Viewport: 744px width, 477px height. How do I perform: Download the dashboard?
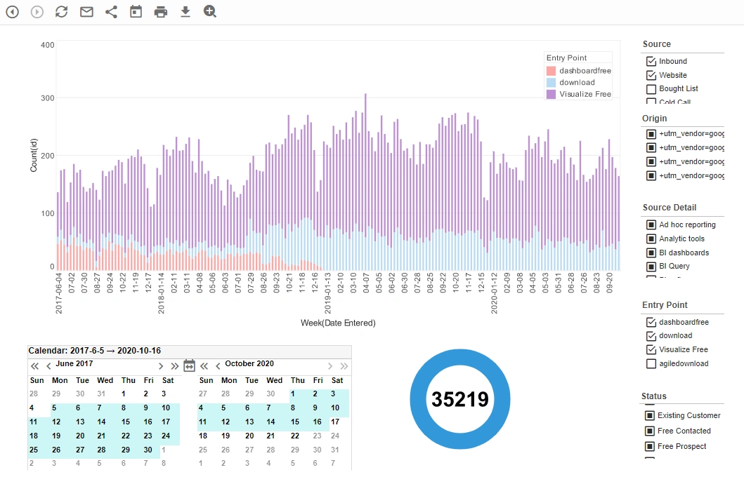(x=185, y=11)
